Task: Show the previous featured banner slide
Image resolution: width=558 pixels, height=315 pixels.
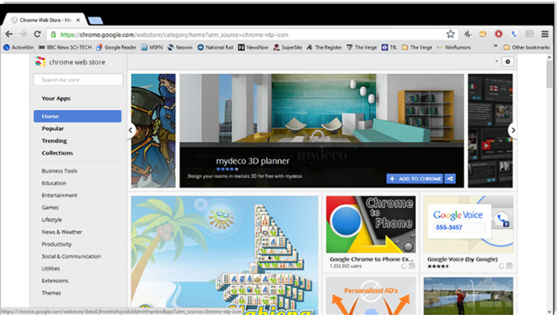Action: (x=131, y=130)
